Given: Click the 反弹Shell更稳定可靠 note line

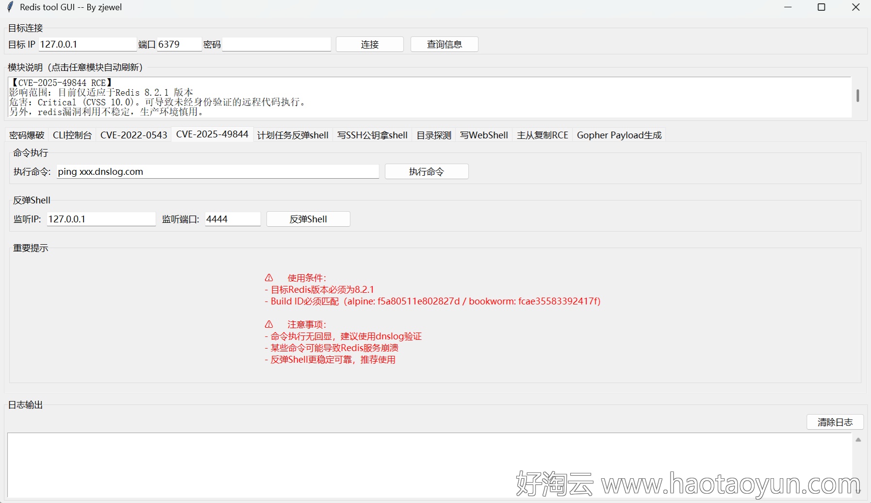Looking at the screenshot, I should (330, 359).
